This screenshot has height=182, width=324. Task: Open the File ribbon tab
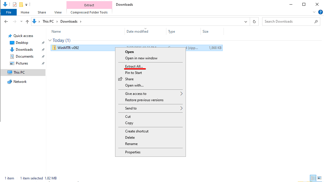tap(9, 12)
